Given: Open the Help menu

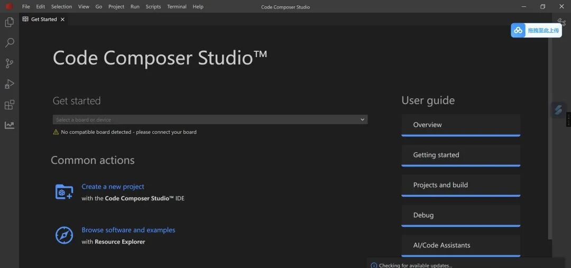Looking at the screenshot, I should click(198, 6).
